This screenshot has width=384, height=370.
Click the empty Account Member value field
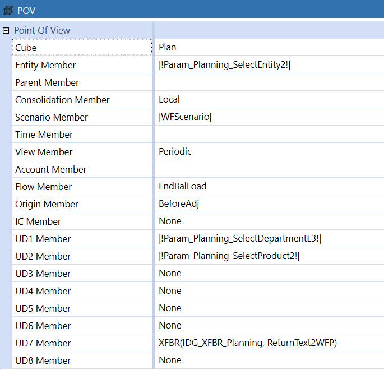[x=268, y=169]
